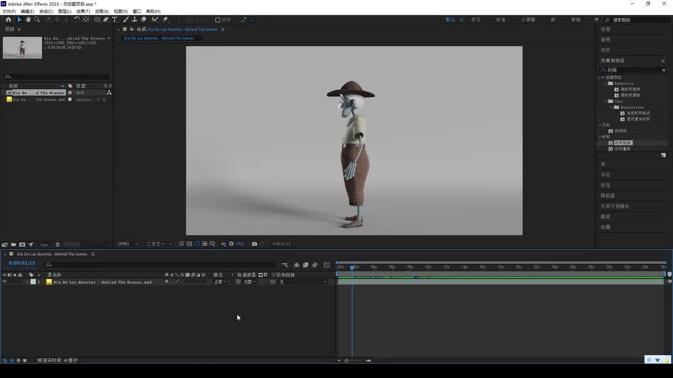Select the Eraser tool
This screenshot has height=378, width=673.
(144, 19)
